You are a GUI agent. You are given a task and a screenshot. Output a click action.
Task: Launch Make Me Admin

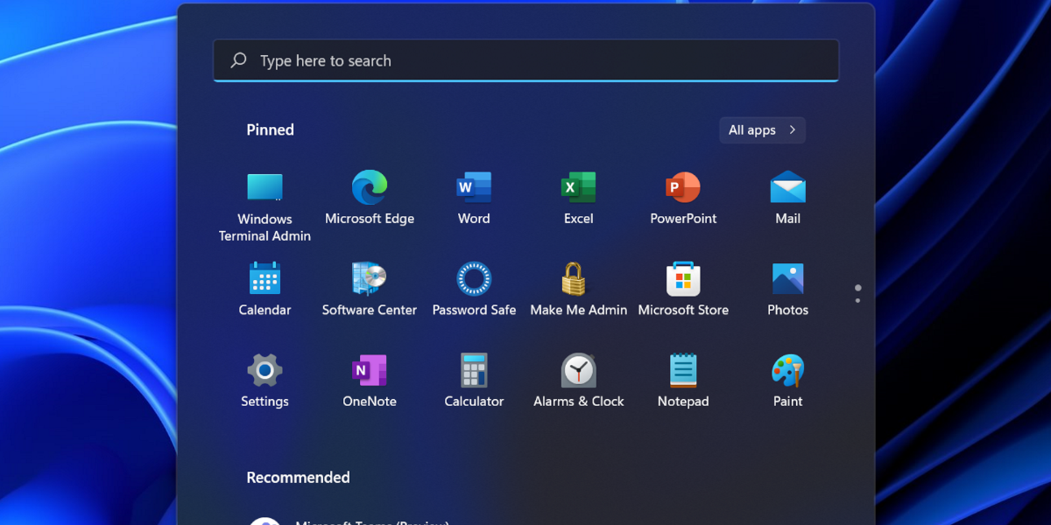[x=579, y=290]
